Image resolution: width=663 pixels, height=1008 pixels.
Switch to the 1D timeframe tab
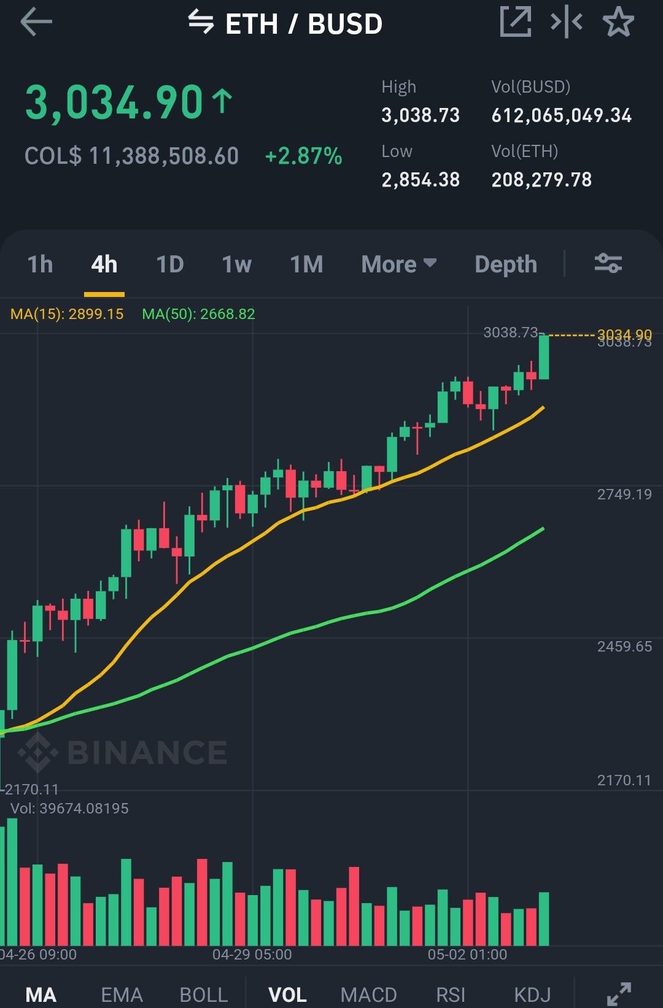170,264
